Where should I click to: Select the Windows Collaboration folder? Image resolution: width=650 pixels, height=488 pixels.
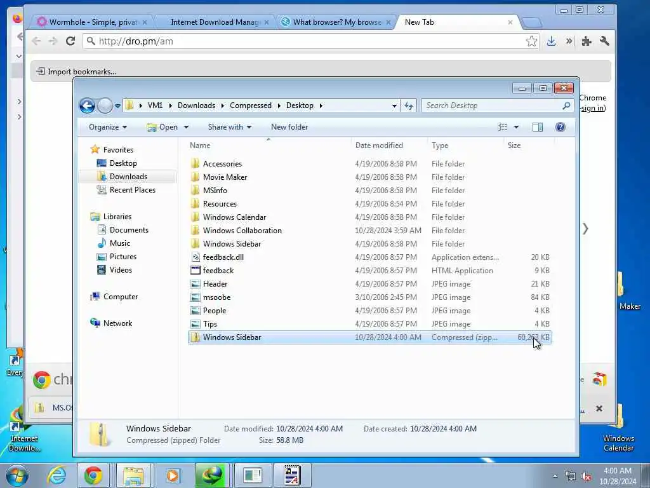coord(370,230)
